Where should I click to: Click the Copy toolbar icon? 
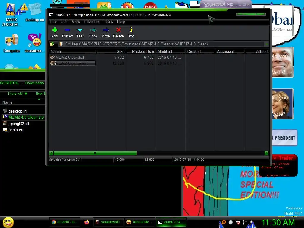tap(93, 32)
